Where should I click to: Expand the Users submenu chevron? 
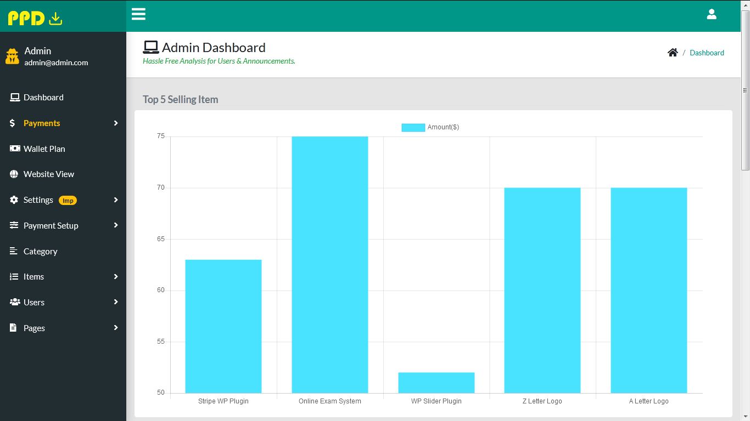(x=115, y=302)
